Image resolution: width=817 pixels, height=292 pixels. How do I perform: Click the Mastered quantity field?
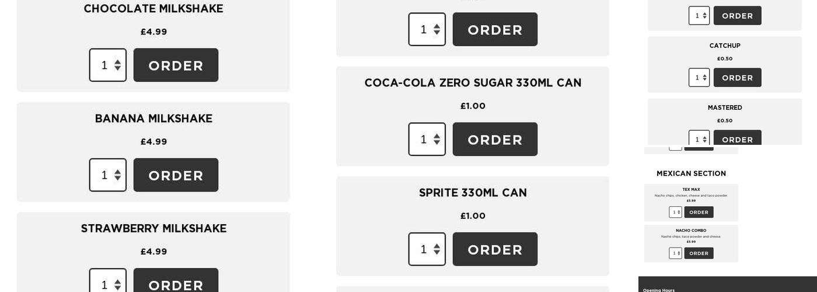[x=696, y=139]
